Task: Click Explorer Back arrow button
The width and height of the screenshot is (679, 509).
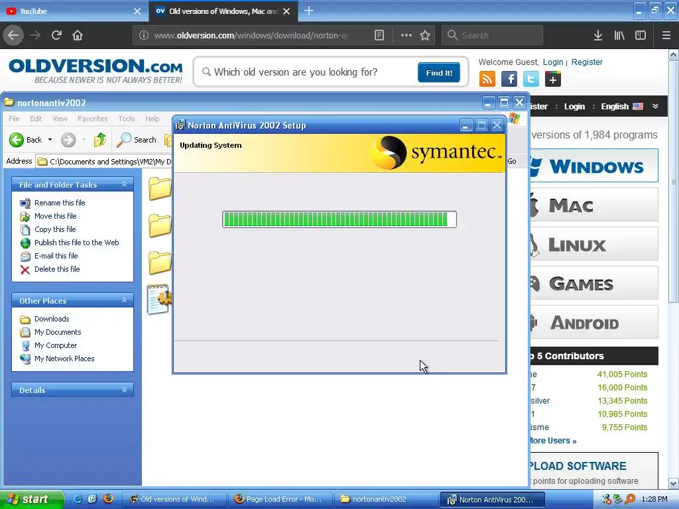Action: coord(26,140)
